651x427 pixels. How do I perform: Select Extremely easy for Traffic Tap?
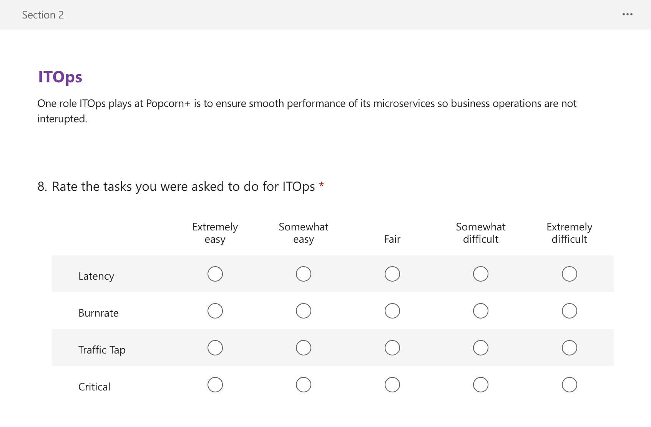pos(215,348)
